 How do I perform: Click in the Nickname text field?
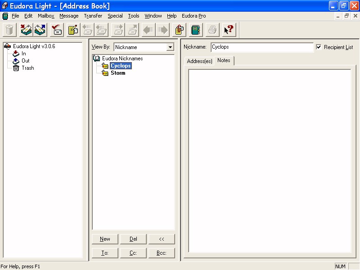pyautogui.click(x=262, y=47)
